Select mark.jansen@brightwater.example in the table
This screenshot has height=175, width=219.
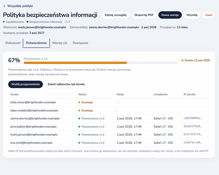coord(34,135)
